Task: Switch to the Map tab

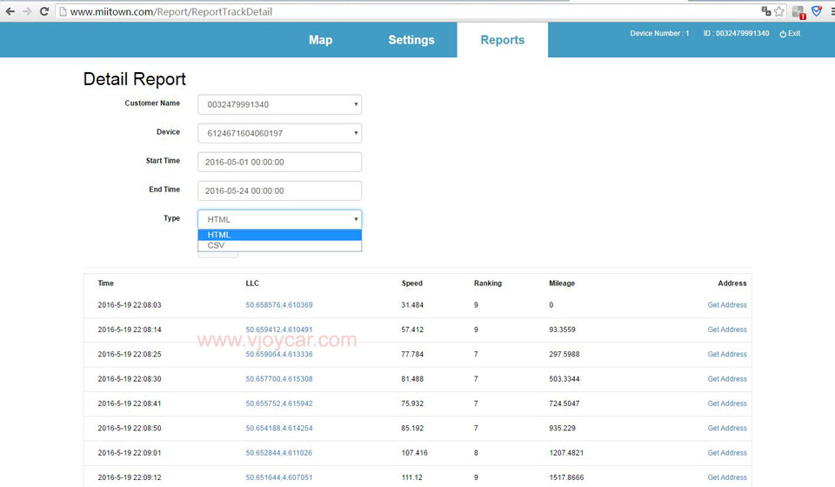Action: pos(320,40)
